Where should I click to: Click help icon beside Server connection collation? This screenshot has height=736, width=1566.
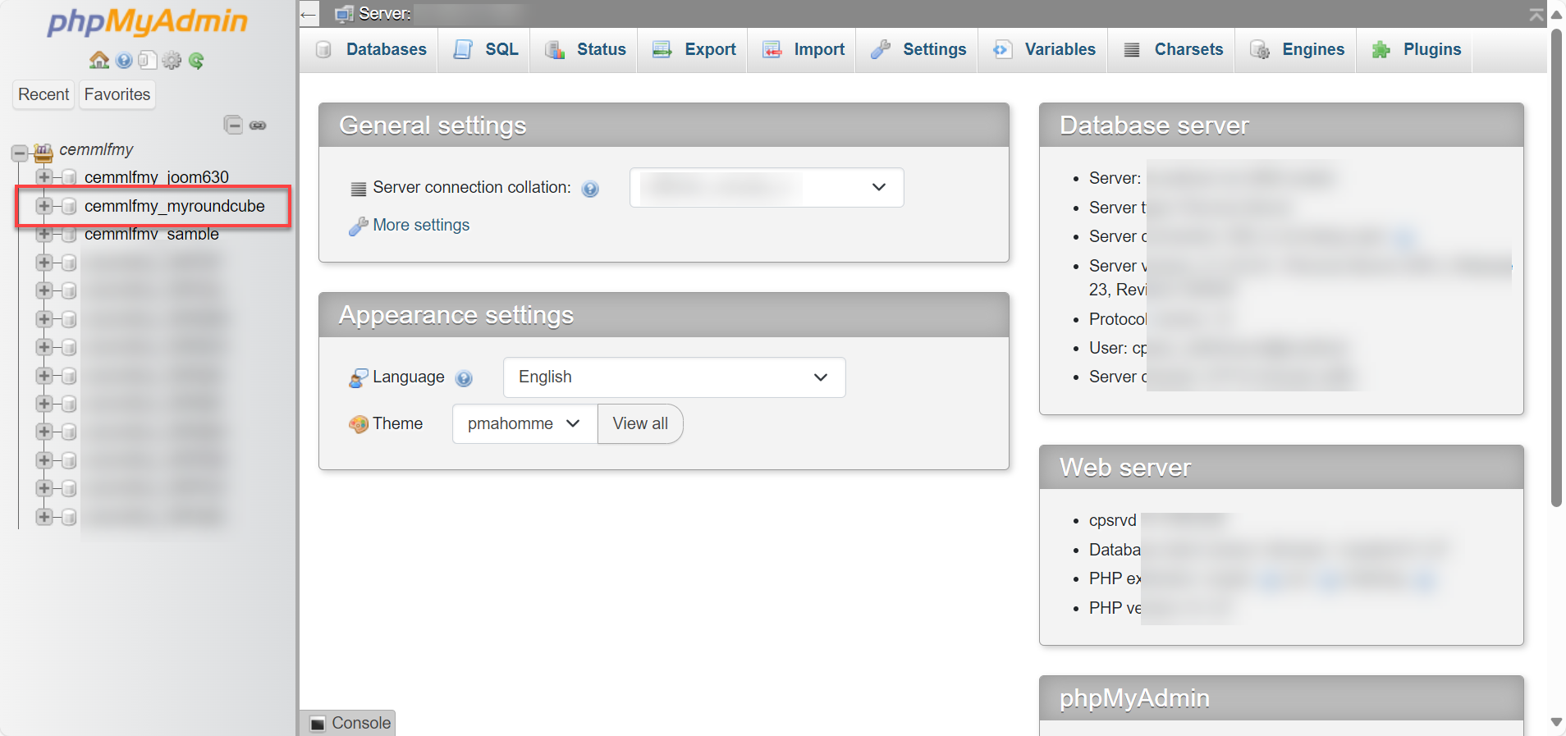coord(590,189)
